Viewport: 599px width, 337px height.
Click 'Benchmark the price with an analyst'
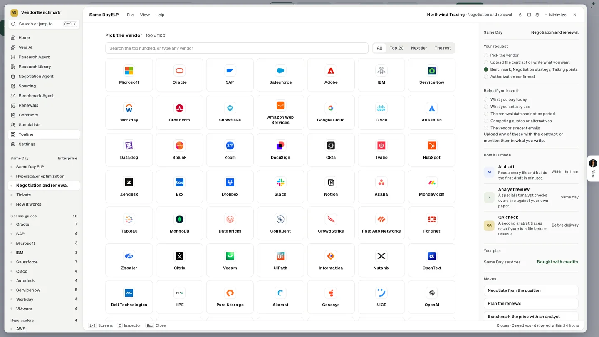(531, 316)
